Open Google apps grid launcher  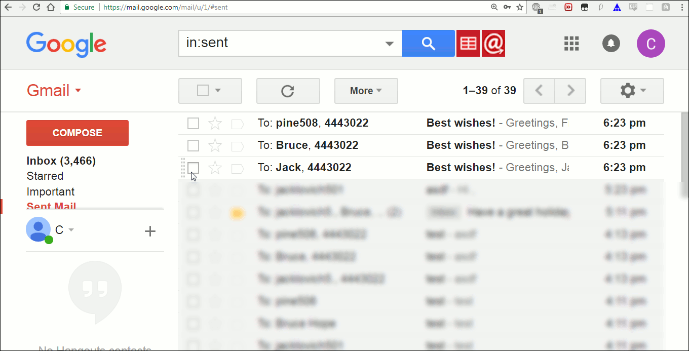click(x=571, y=44)
